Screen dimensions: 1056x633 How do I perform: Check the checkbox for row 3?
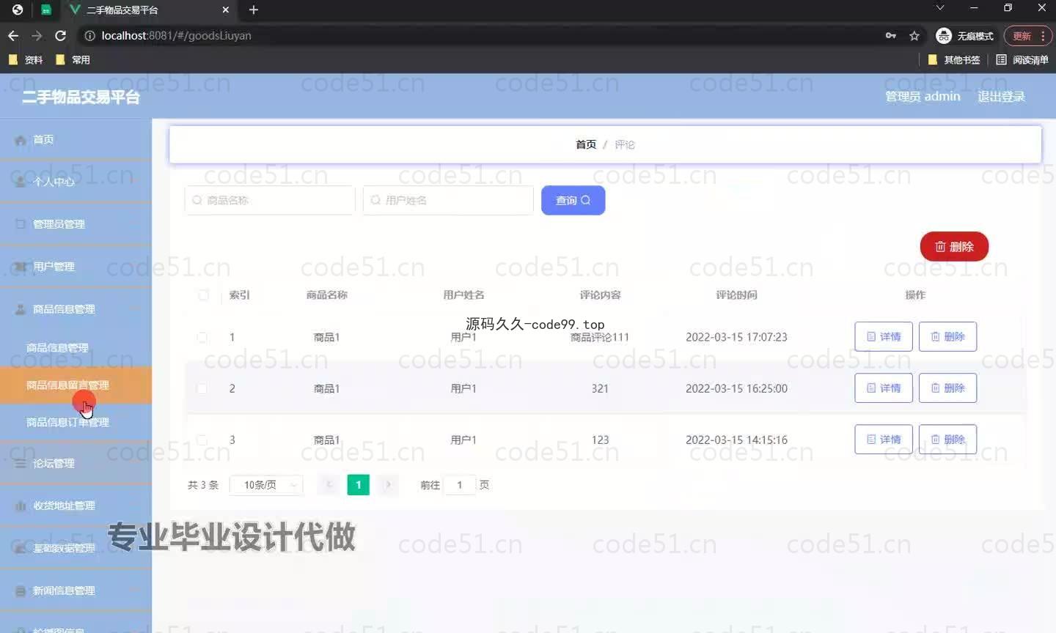point(202,440)
